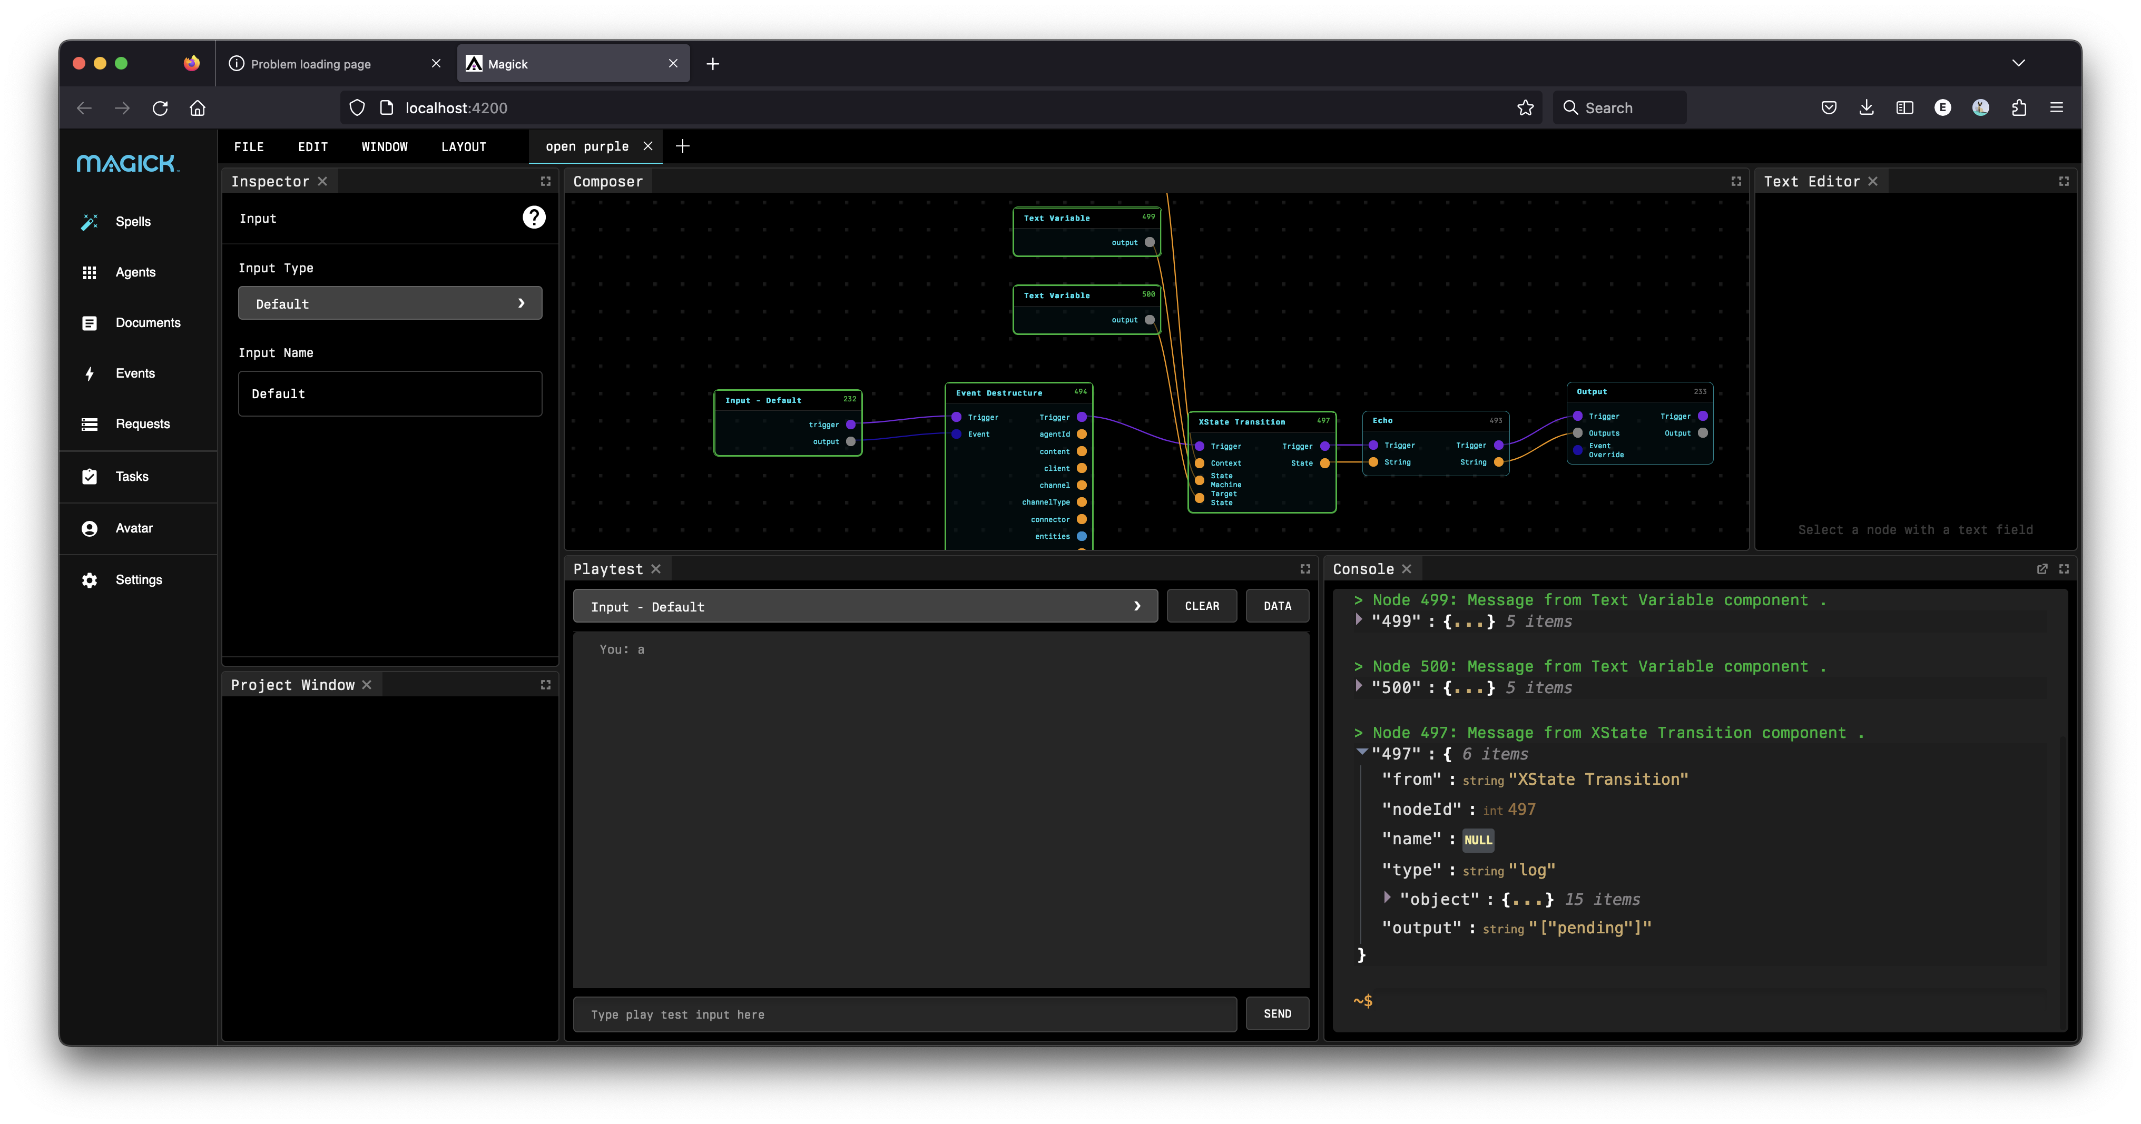Click the Agents grid icon
Image resolution: width=2141 pixels, height=1124 pixels.
point(90,272)
